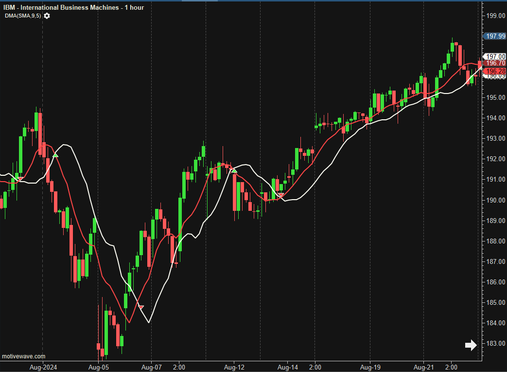Click the 199.00 level on price axis
This screenshot has height=372, width=507.
coord(495,16)
